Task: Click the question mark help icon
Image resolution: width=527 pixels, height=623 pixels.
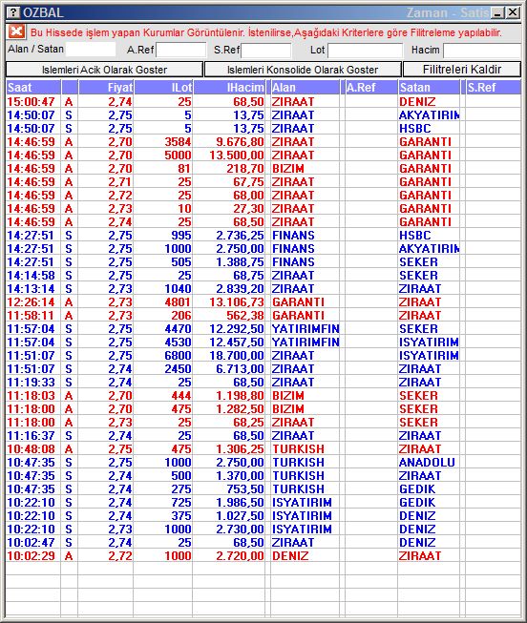Action: tap(13, 12)
